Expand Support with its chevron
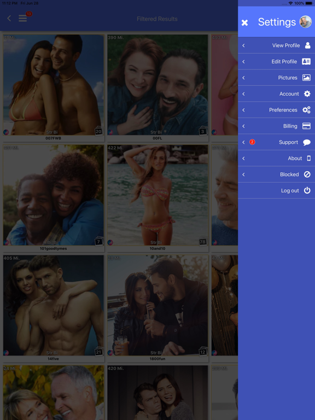This screenshot has height=420, width=315. 243,142
